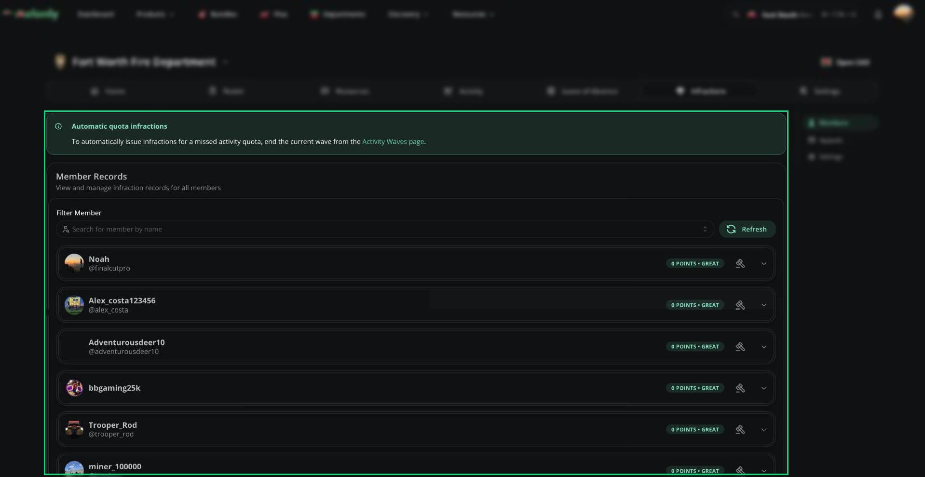Click the 0 POINTS • GREAT badge for bbgaming25k
The width and height of the screenshot is (925, 477).
695,388
